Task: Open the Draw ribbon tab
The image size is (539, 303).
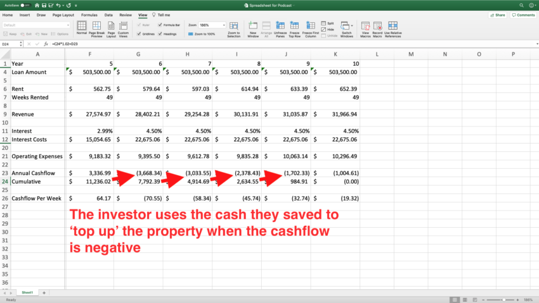Action: (41, 15)
